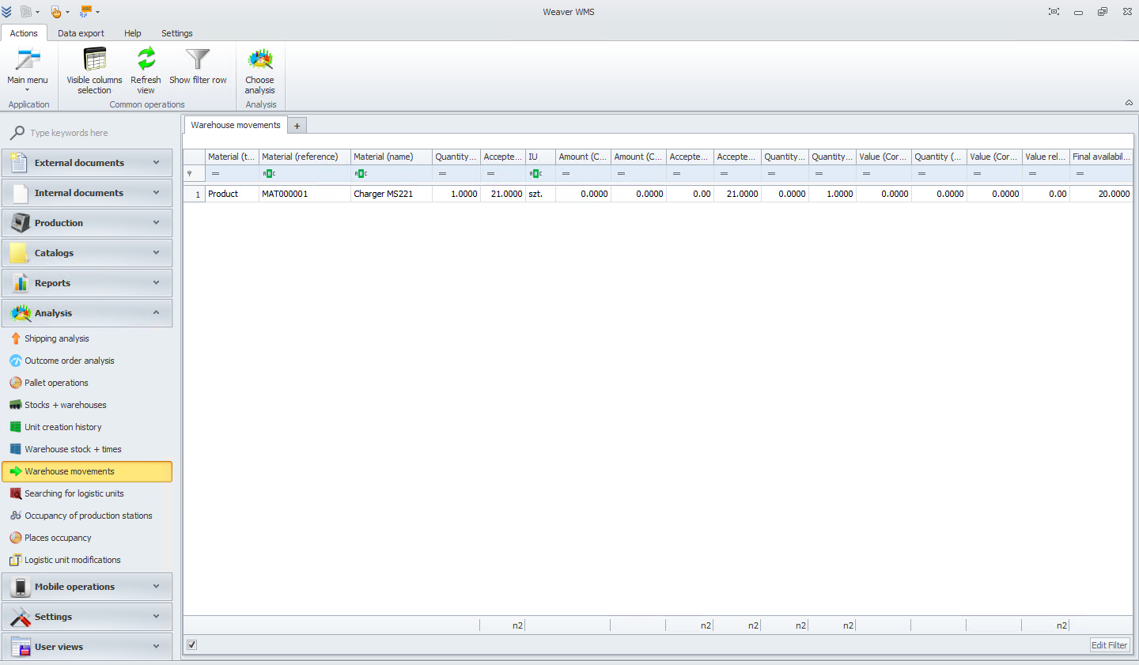Sort by Final availability column header
This screenshot has width=1139, height=665.
(1101, 157)
